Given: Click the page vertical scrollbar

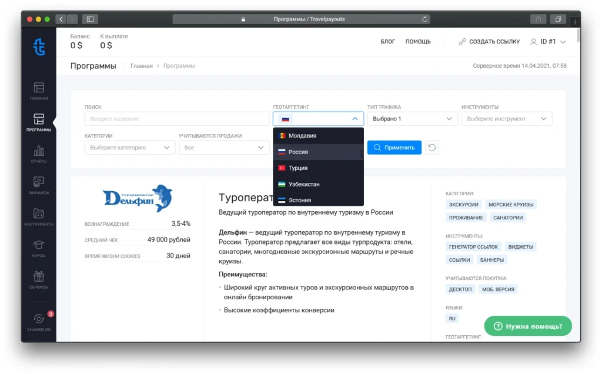Looking at the screenshot, I should click(578, 36).
